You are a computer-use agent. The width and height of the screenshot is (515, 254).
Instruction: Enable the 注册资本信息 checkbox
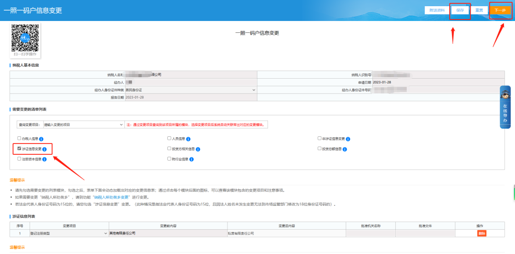coord(19,159)
